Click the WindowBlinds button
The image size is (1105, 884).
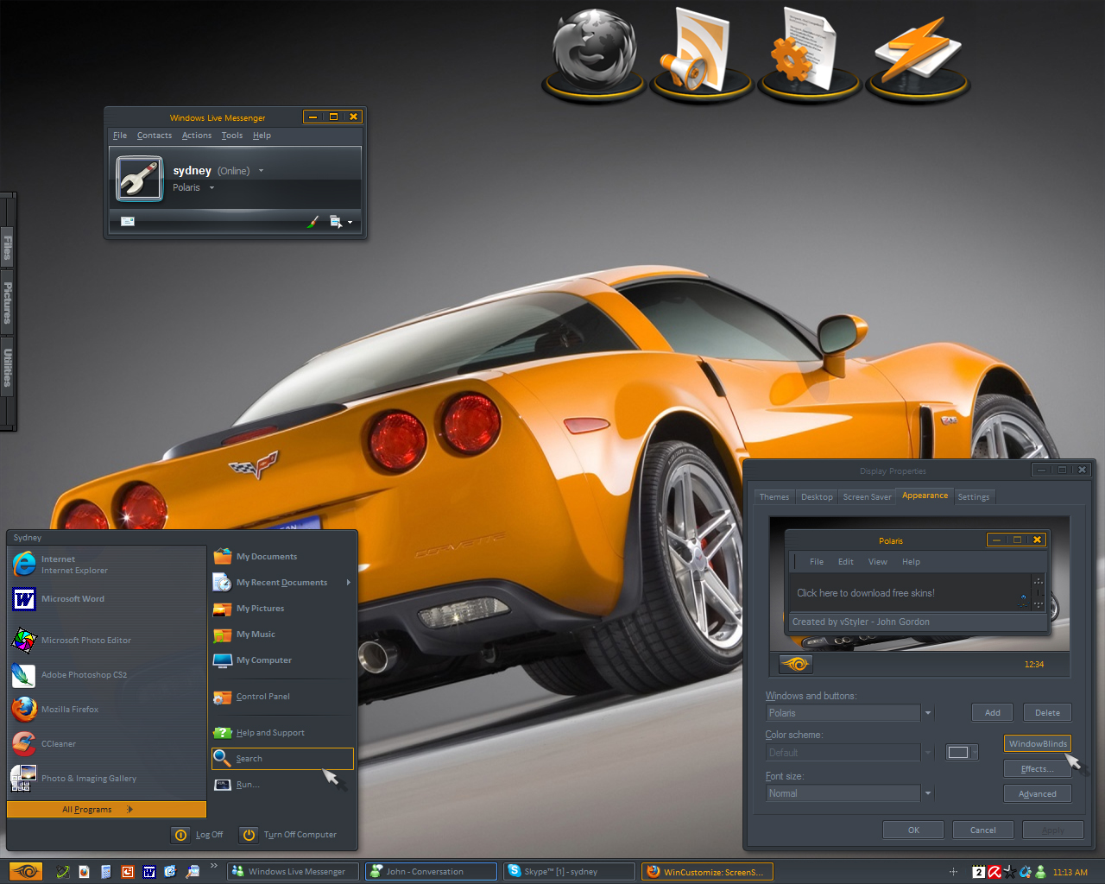coord(1038,743)
